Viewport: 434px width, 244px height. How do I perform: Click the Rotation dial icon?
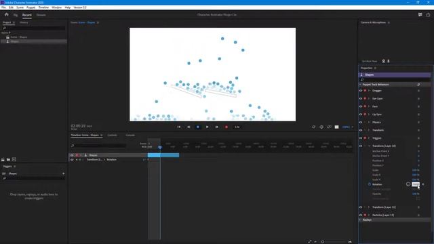[408, 184]
